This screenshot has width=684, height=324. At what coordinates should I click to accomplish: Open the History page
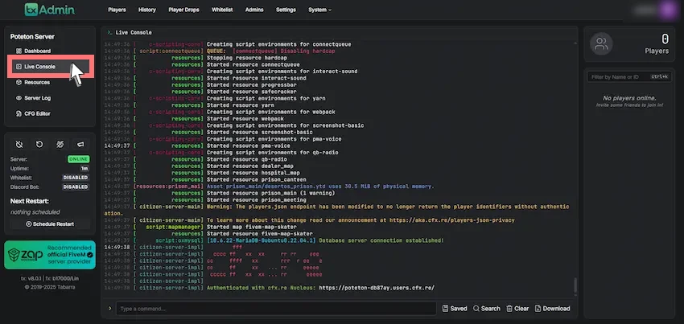coord(147,10)
